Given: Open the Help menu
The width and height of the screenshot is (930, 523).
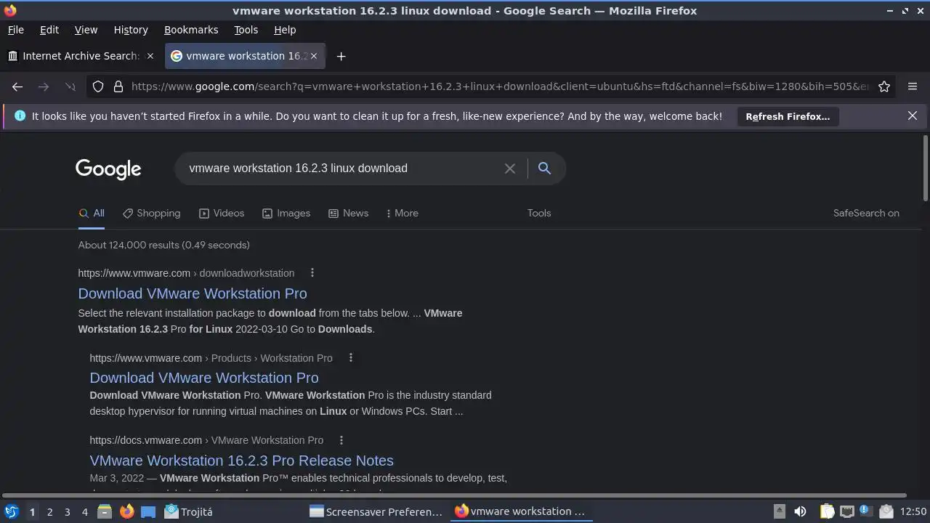Looking at the screenshot, I should pos(285,30).
